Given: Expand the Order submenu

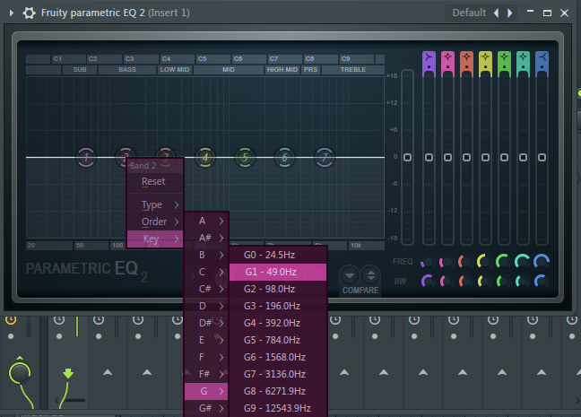Looking at the screenshot, I should coord(155,222).
